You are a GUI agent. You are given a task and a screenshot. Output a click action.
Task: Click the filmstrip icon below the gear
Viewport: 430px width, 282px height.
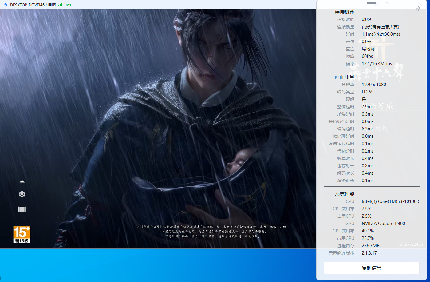point(22,209)
